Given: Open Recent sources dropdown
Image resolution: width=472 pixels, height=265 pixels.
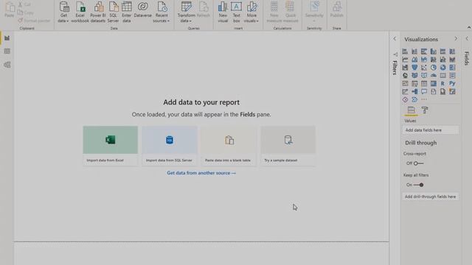Looking at the screenshot, I should click(x=162, y=12).
